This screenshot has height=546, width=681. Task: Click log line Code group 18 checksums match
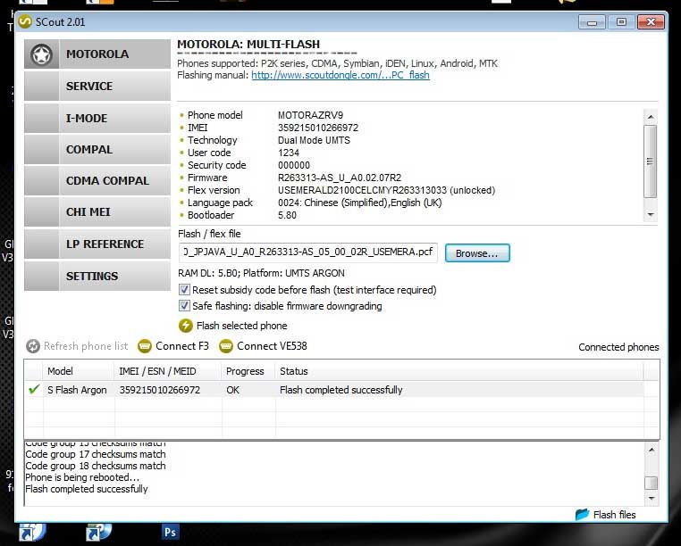[96, 466]
